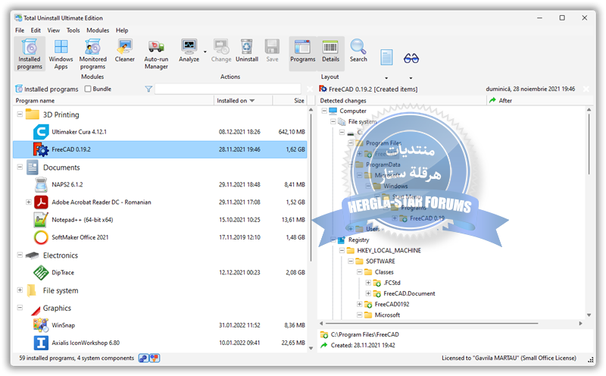Open the dropdown under the glasses icon
606x376 pixels.
point(411,78)
